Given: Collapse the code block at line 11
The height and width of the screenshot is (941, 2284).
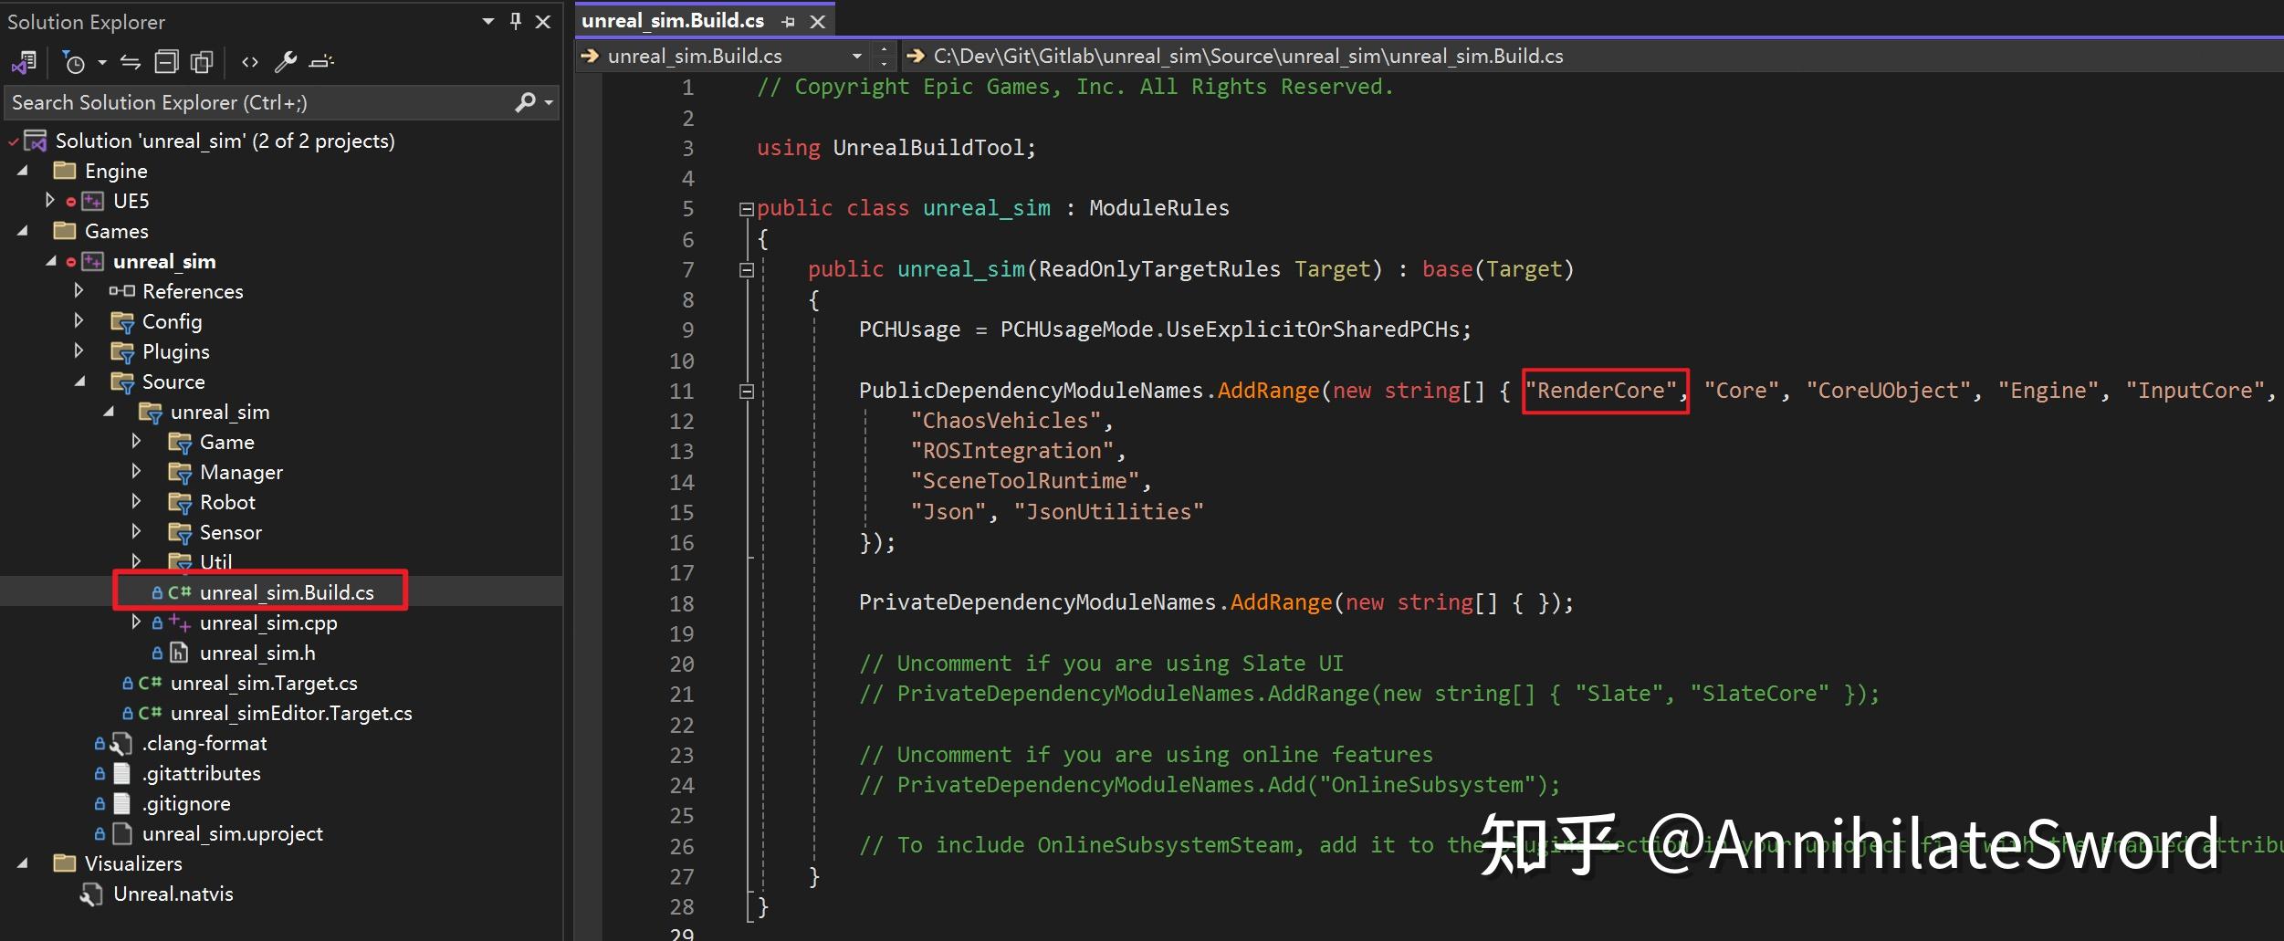Looking at the screenshot, I should [x=748, y=391].
